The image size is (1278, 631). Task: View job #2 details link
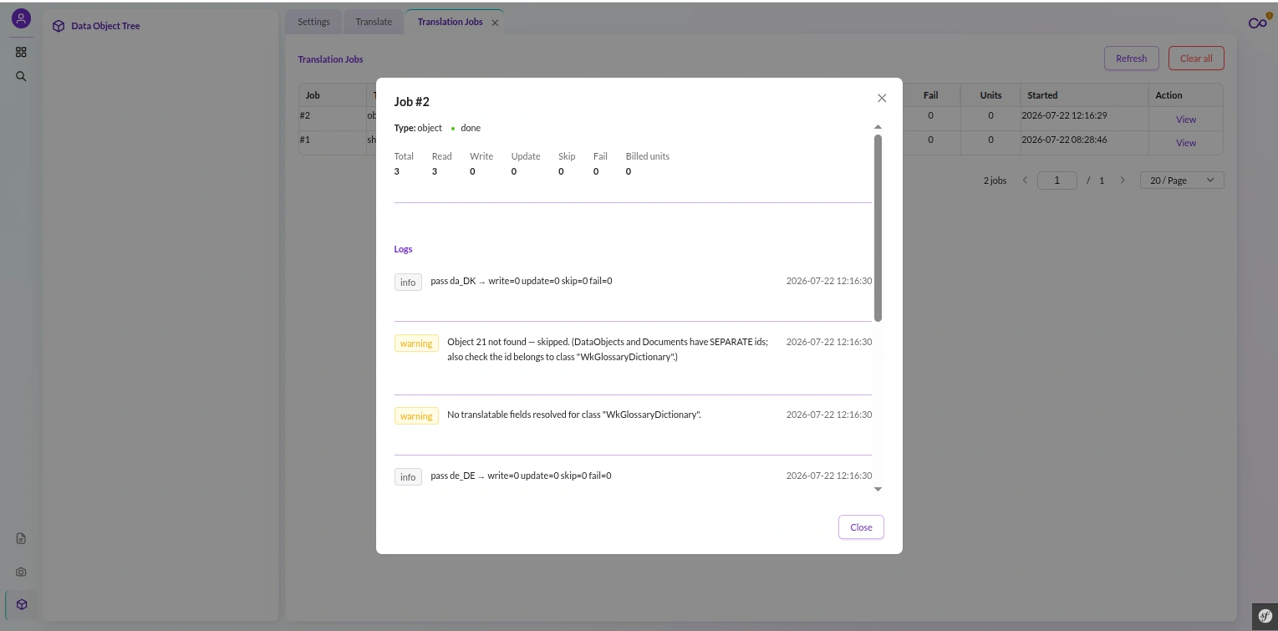(1186, 120)
